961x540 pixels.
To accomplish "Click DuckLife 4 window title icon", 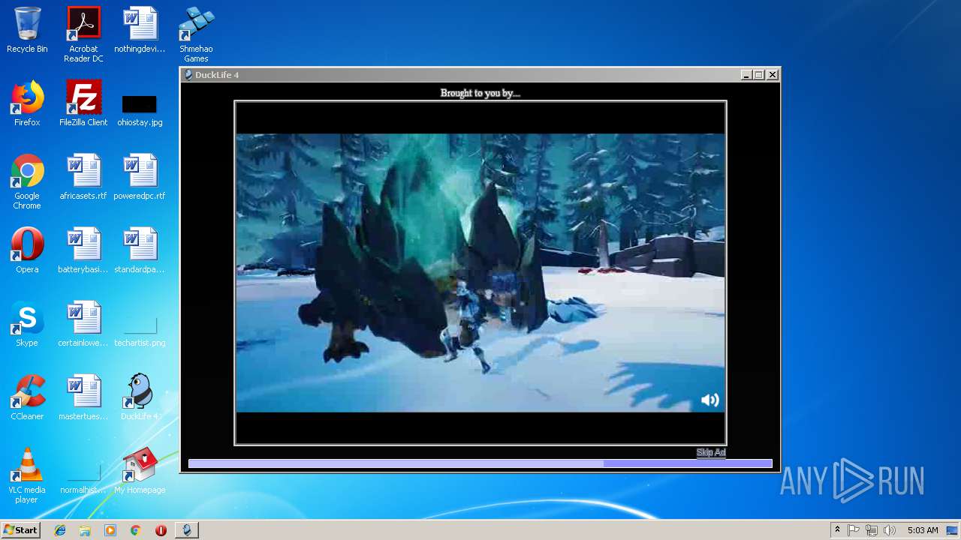I will pos(188,75).
